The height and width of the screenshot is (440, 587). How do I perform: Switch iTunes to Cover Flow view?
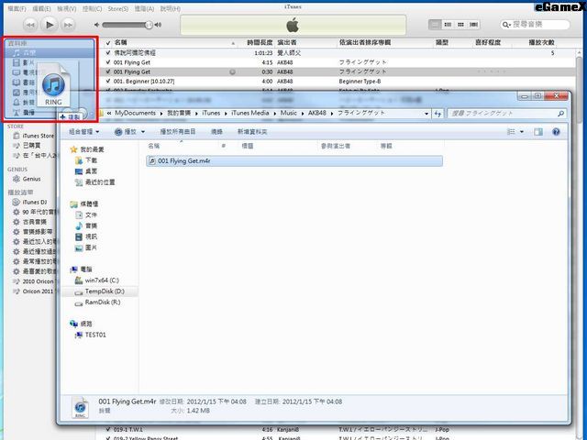473,25
